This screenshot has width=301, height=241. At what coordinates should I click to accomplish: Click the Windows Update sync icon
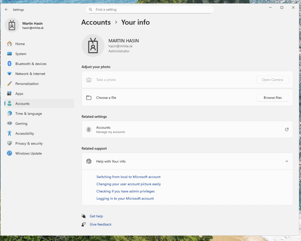coord(10,153)
